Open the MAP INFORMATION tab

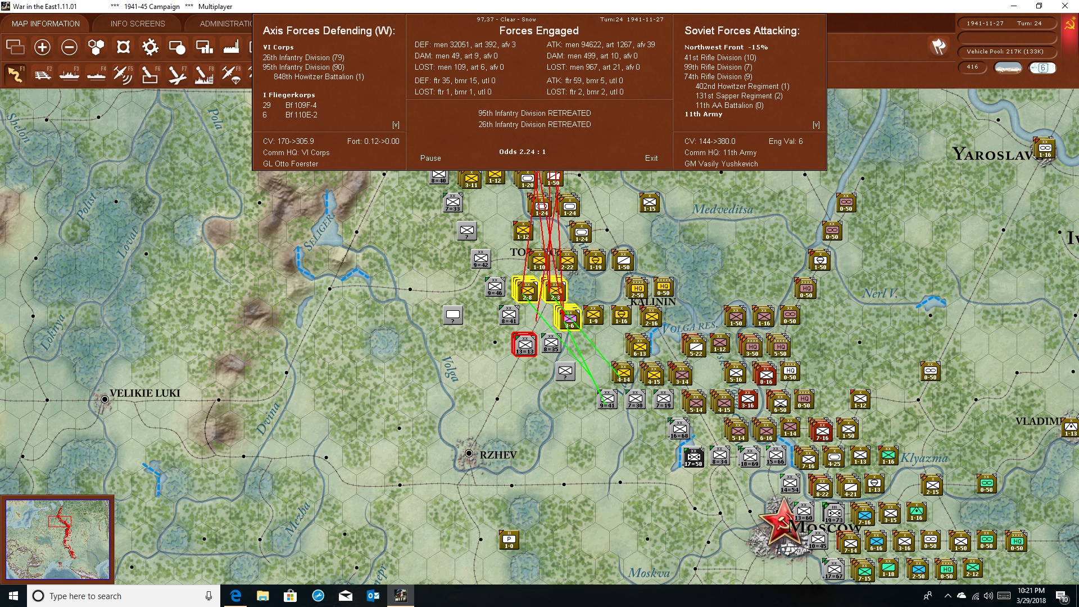click(x=46, y=24)
